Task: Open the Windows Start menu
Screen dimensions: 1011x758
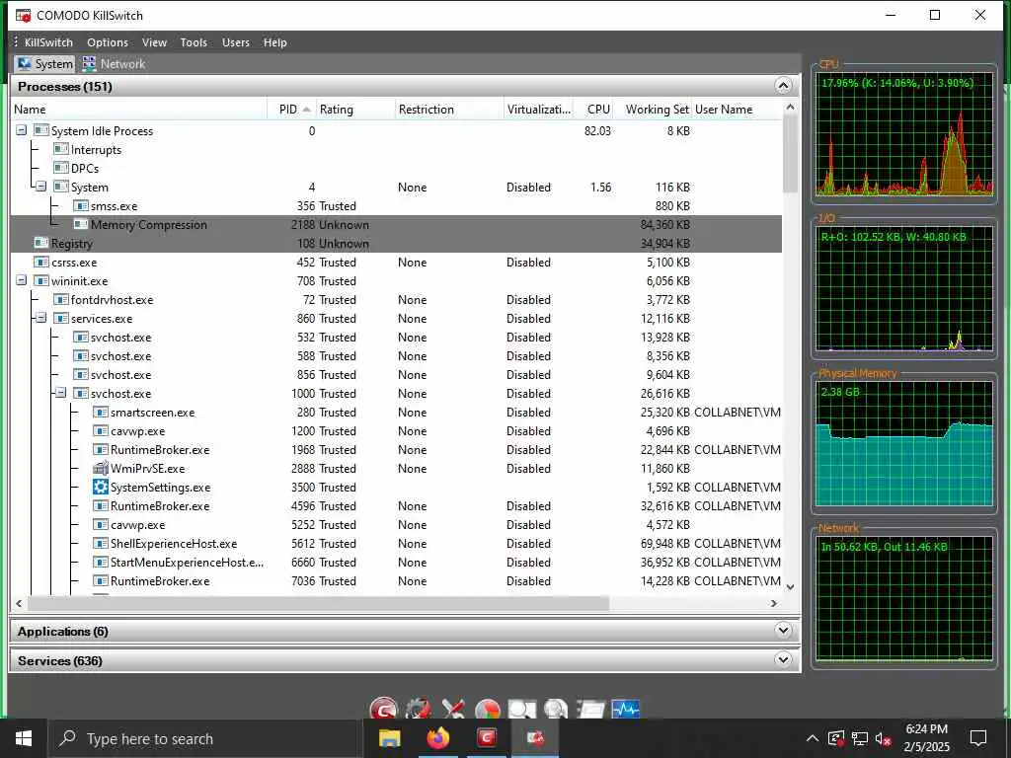Action: [x=24, y=738]
